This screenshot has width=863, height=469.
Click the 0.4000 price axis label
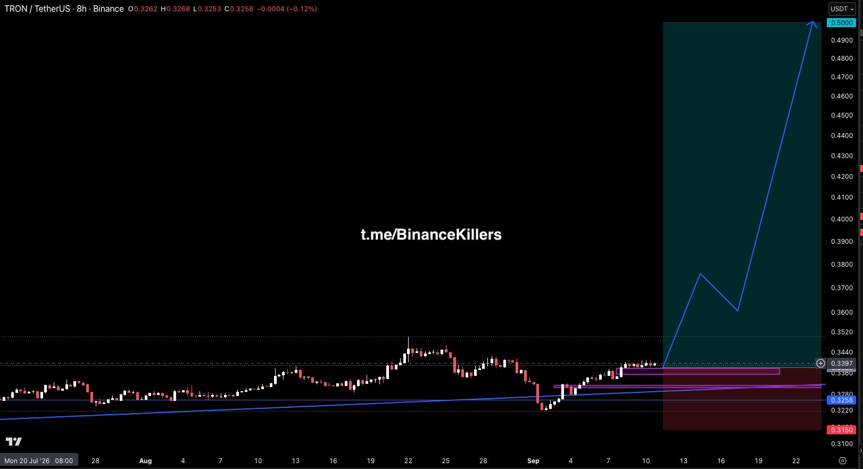click(841, 219)
